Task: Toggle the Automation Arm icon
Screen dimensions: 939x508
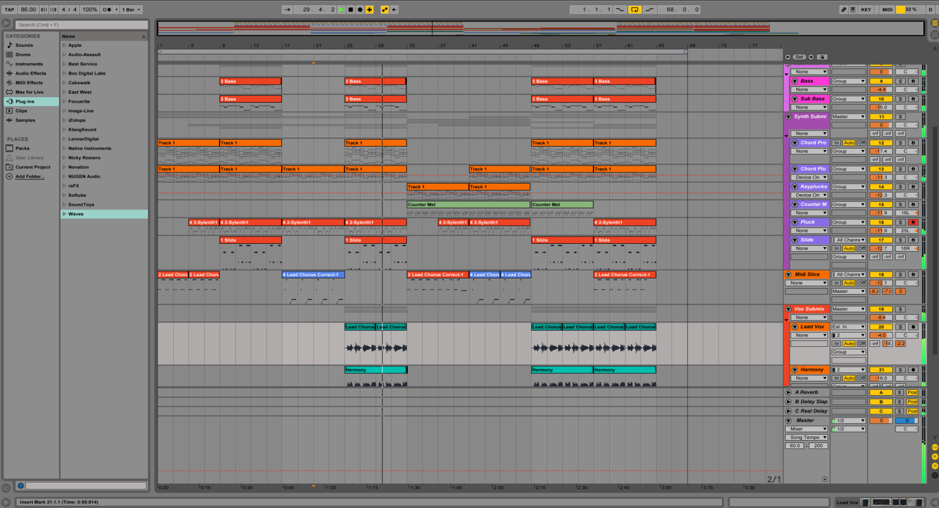Action: point(385,9)
